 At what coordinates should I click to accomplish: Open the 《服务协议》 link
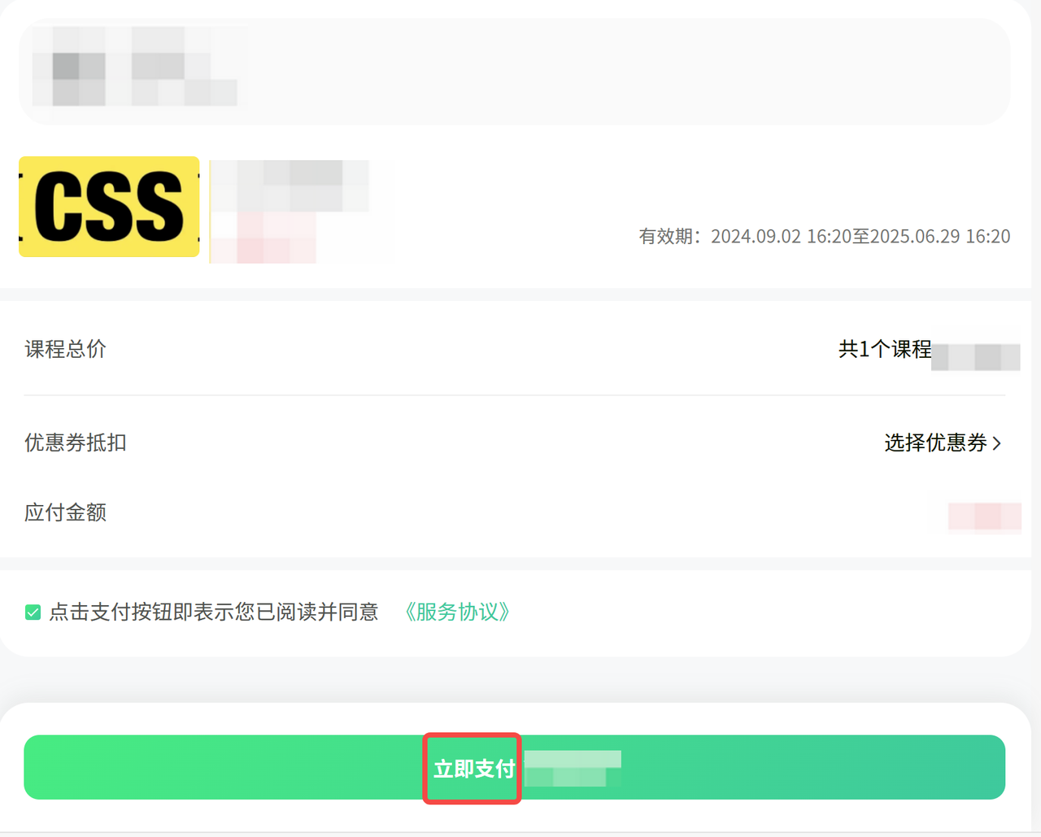pos(457,612)
